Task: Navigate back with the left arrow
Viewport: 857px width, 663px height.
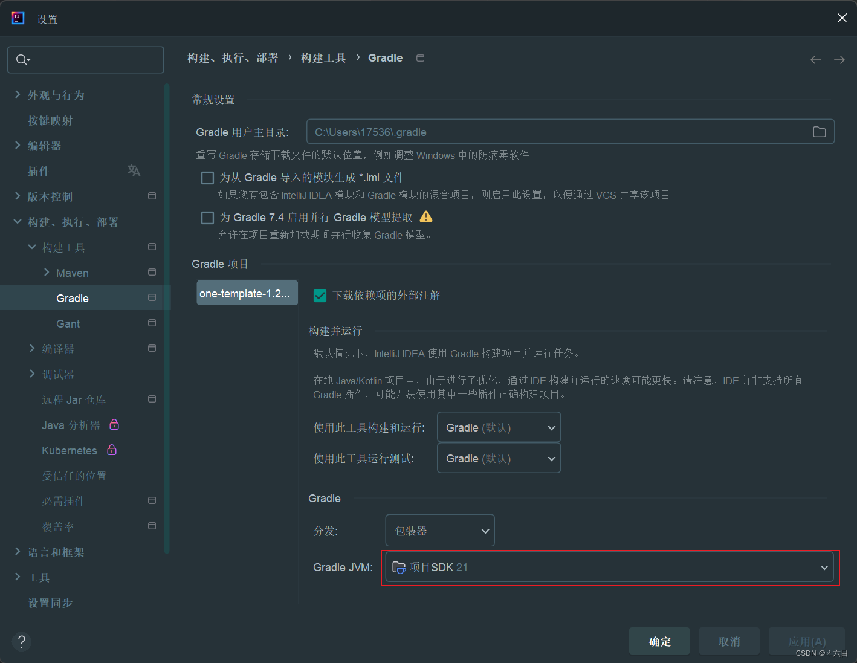Action: point(816,59)
